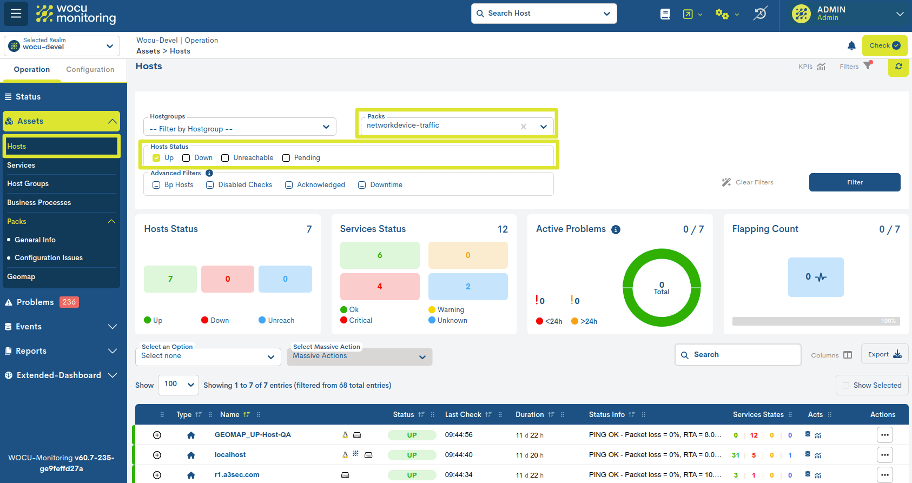Open the hamburger navigation menu
Screen dimensions: 912x483
pyautogui.click(x=16, y=14)
